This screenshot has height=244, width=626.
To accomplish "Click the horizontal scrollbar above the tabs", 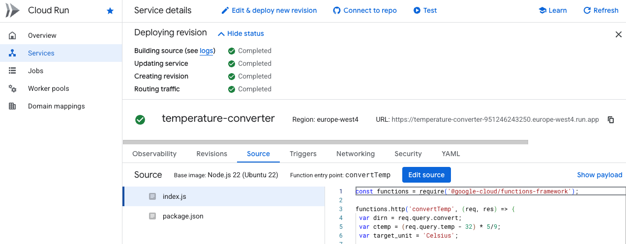I will [x=325, y=142].
